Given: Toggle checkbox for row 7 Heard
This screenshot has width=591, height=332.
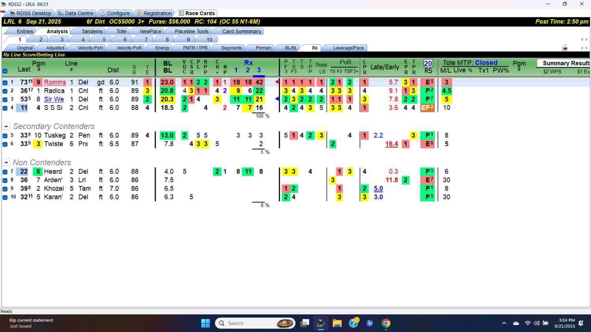Looking at the screenshot, I should click(x=5, y=172).
